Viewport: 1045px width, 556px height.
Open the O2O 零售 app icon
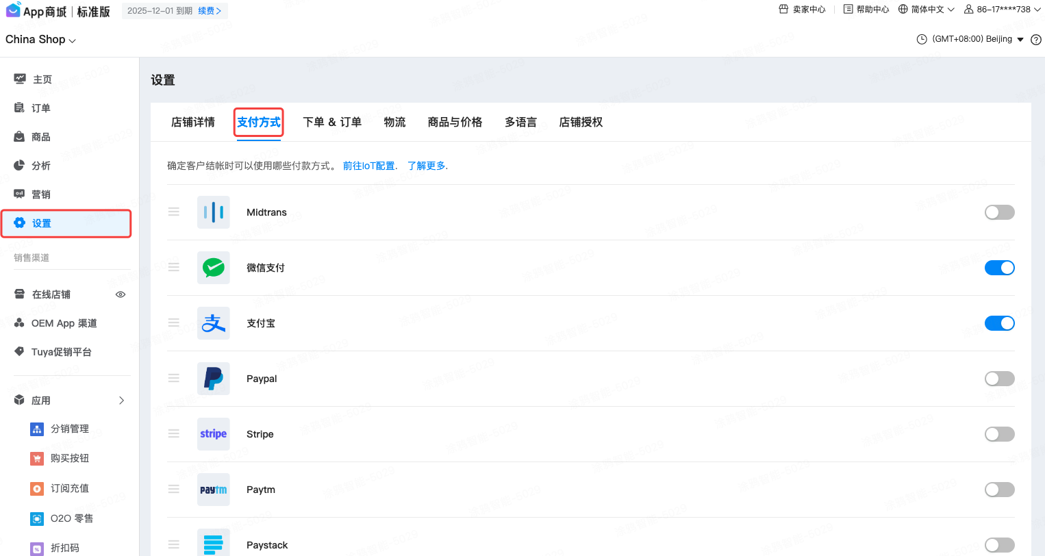[x=37, y=518]
